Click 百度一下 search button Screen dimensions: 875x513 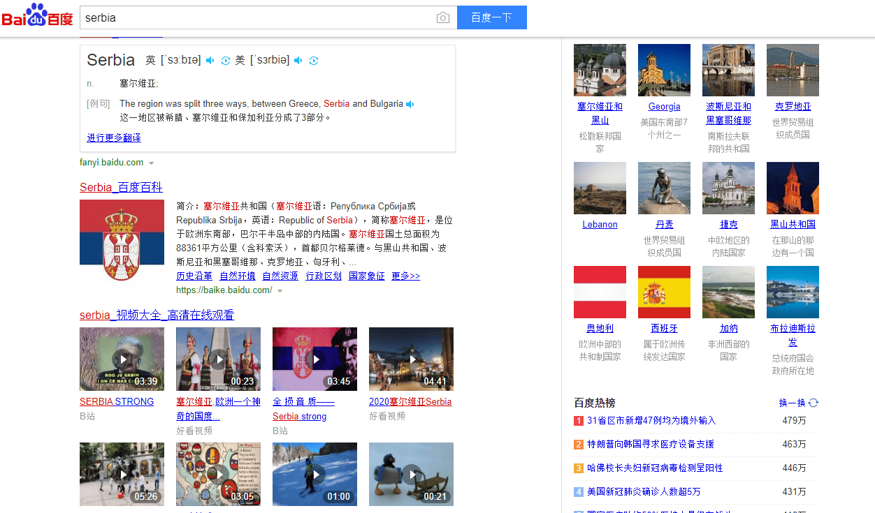[x=492, y=17]
